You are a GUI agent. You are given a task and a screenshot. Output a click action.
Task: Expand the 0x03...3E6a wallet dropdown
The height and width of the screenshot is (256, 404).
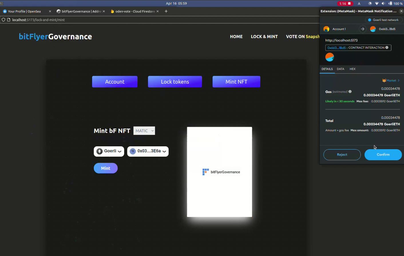[148, 151]
